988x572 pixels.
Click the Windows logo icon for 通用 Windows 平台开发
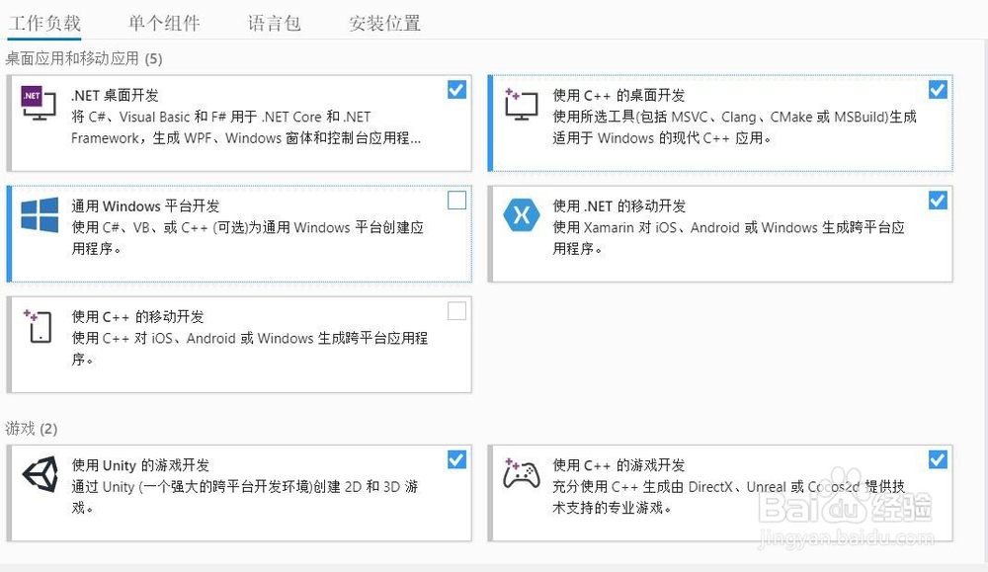tap(40, 214)
